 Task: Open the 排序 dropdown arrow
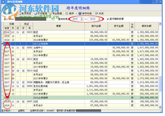pos(76,14)
